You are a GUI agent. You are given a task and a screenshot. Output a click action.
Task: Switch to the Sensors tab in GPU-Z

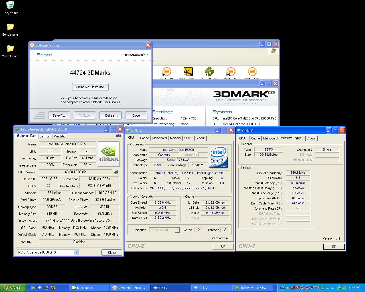[45, 136]
